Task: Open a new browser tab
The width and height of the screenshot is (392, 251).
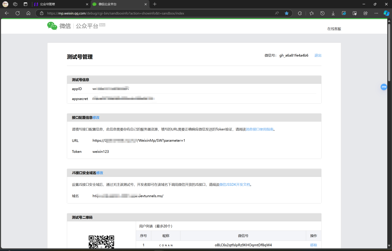Action: coord(155,4)
